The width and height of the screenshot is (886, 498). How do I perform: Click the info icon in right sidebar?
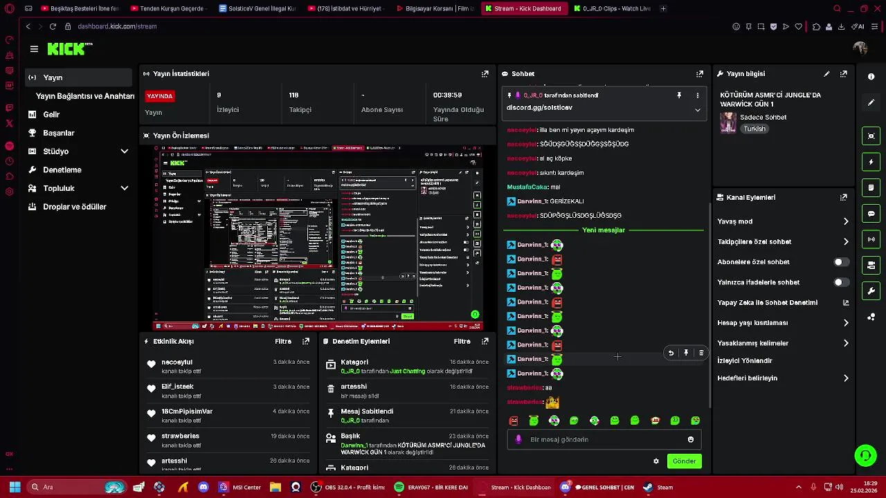[x=871, y=77]
